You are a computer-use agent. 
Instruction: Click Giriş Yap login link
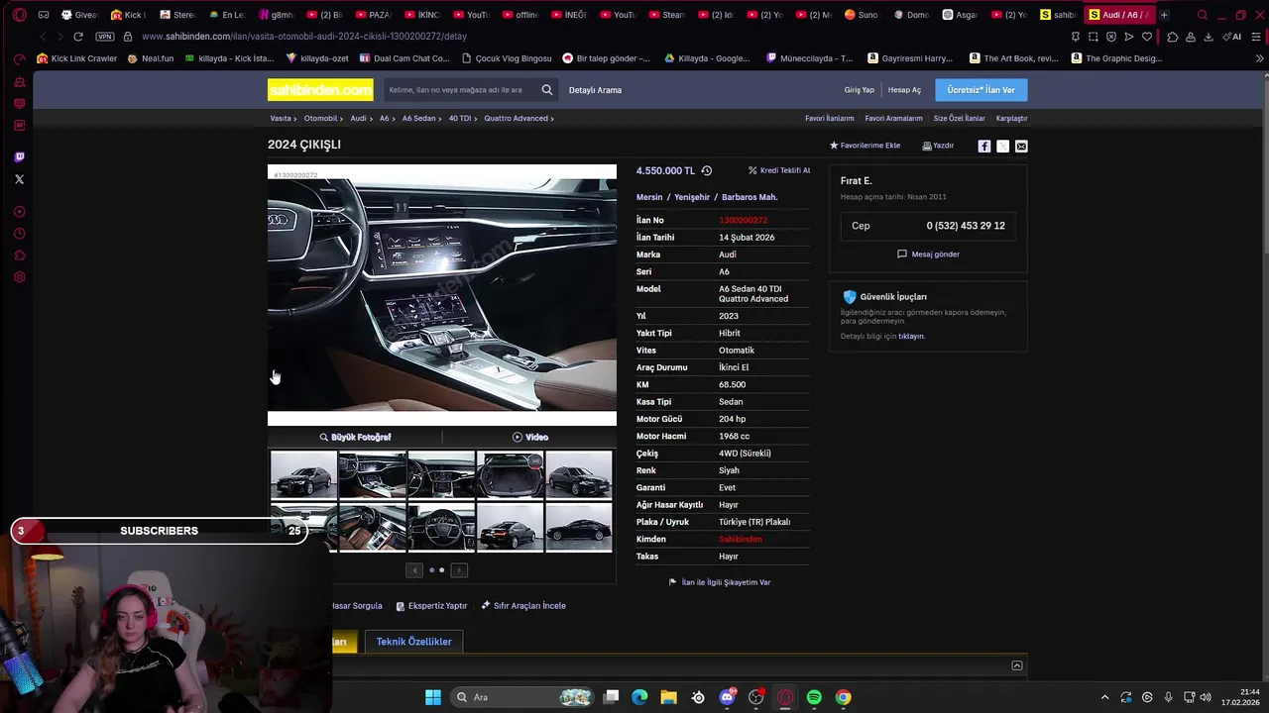[860, 90]
